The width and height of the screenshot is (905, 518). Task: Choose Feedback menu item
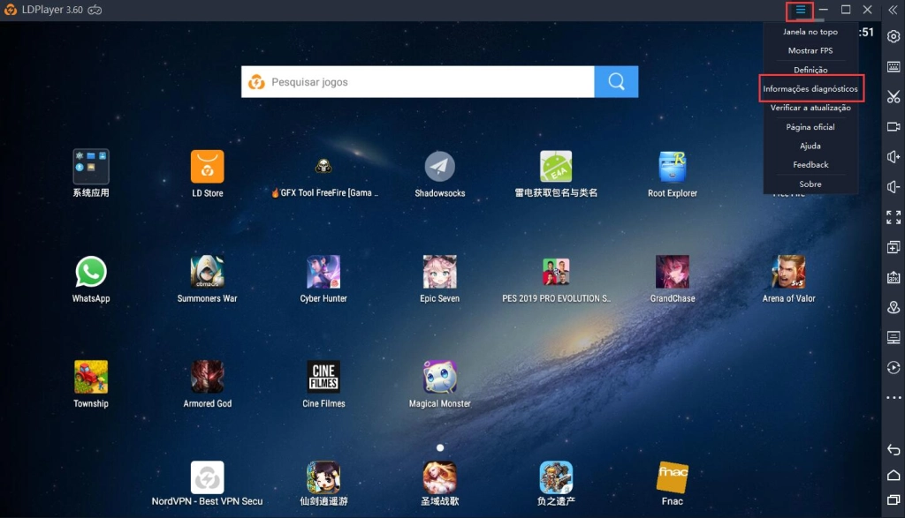coord(810,165)
